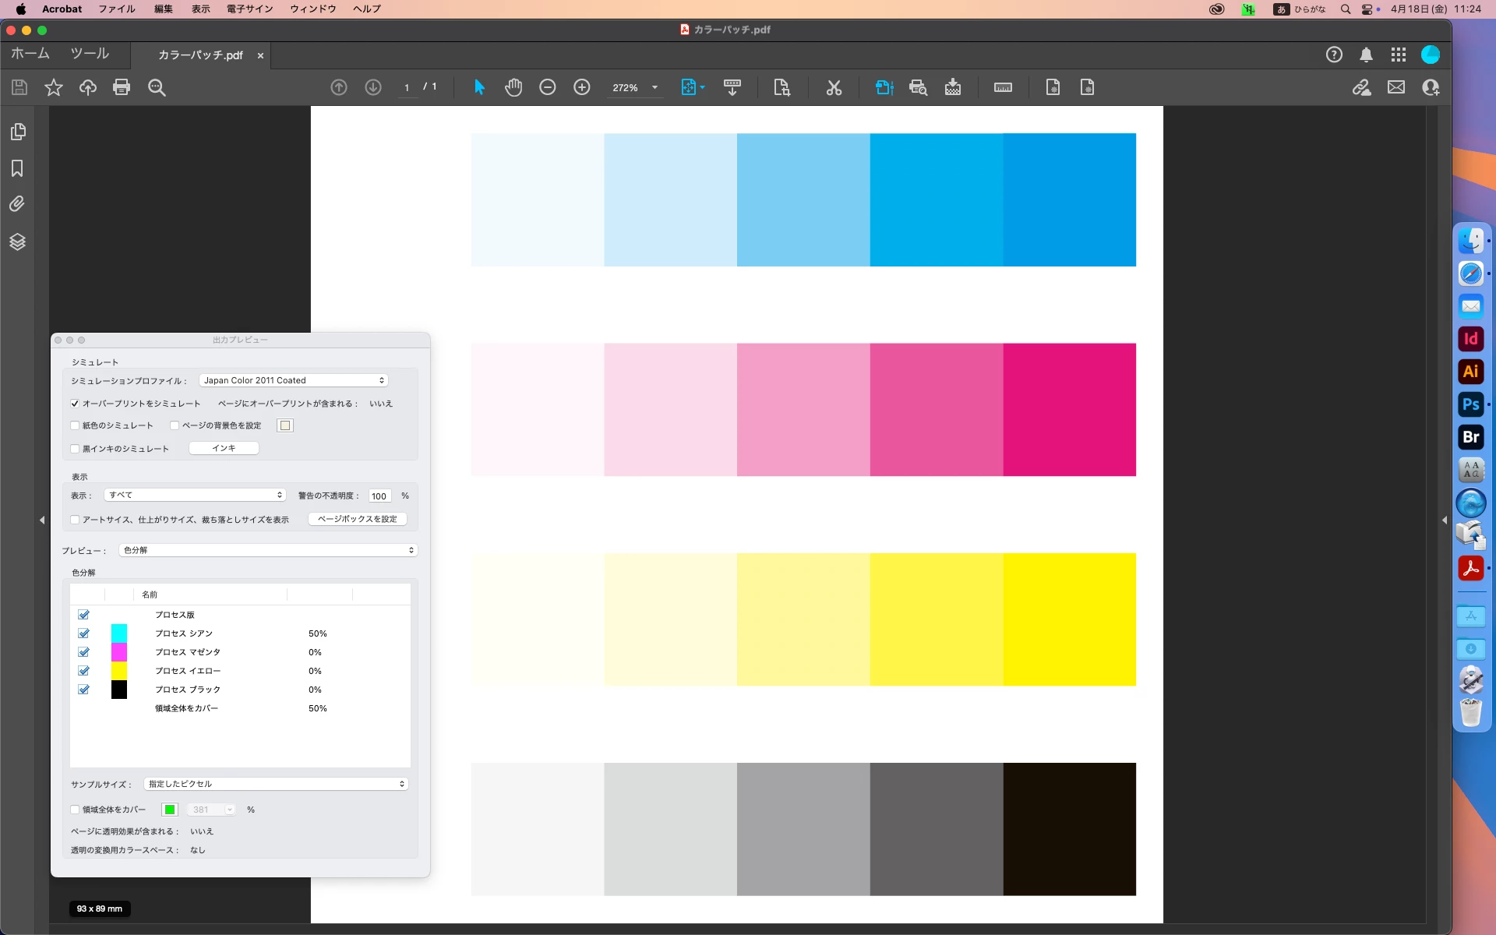The image size is (1496, 935).
Task: Open the シミュレーションプロファイル dropdown
Action: pos(293,380)
